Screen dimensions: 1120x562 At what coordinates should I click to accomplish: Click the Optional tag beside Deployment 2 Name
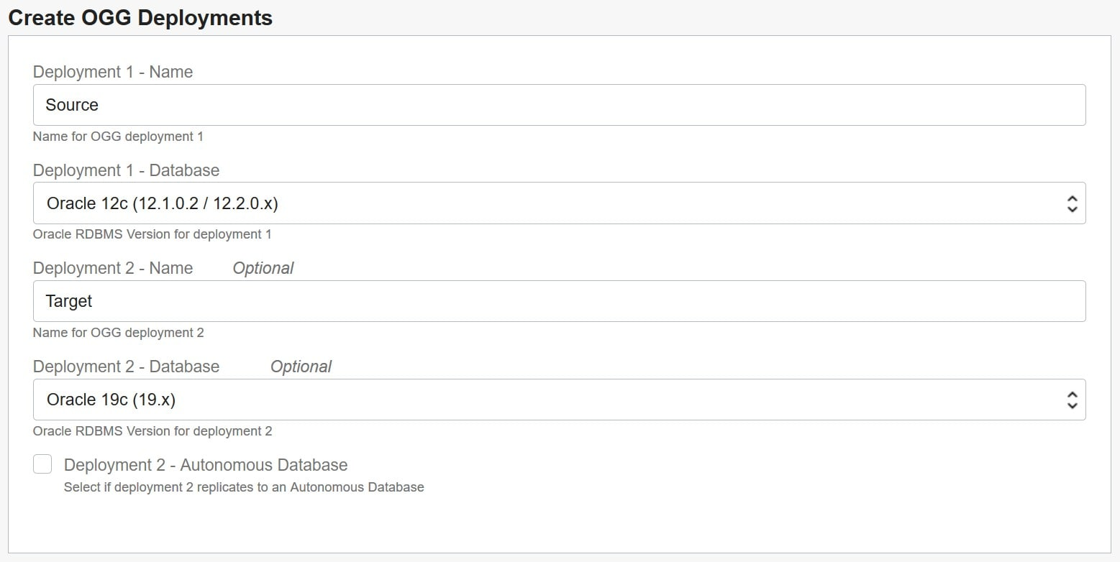coord(263,268)
